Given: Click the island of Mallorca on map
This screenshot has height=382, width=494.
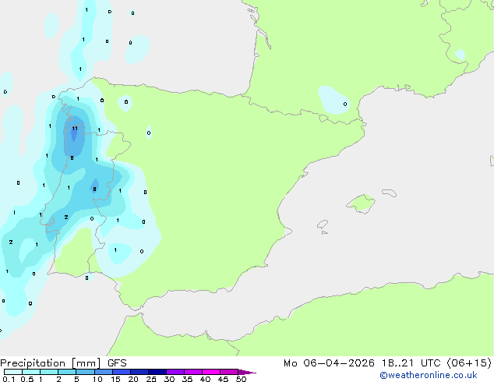Looking at the screenshot, I should click(x=362, y=203).
